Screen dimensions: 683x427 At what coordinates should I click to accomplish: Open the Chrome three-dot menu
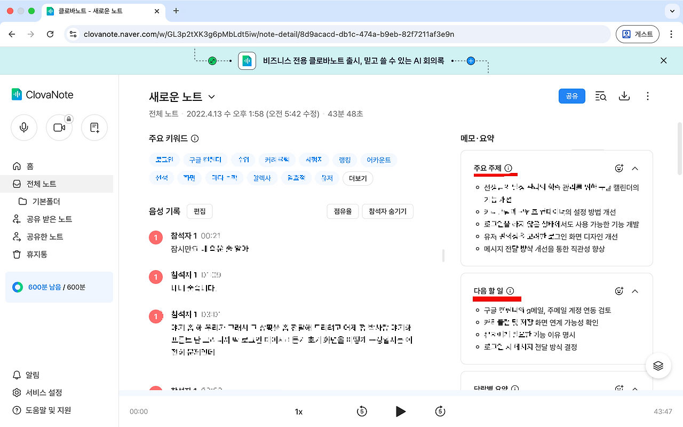tap(671, 34)
